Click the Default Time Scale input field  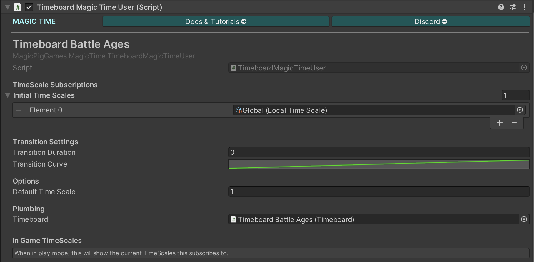click(x=379, y=192)
